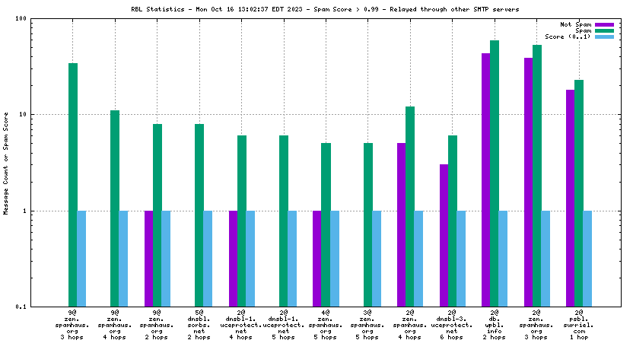Select the purple bar for dnsbl-3.uceprotect.net
Image resolution: width=633 pixels, height=356 pixels.
pos(444,235)
